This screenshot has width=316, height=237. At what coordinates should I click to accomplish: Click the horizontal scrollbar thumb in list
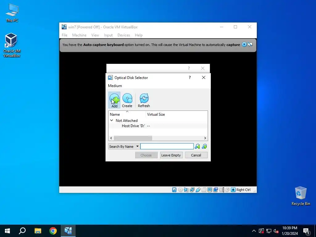point(133,138)
